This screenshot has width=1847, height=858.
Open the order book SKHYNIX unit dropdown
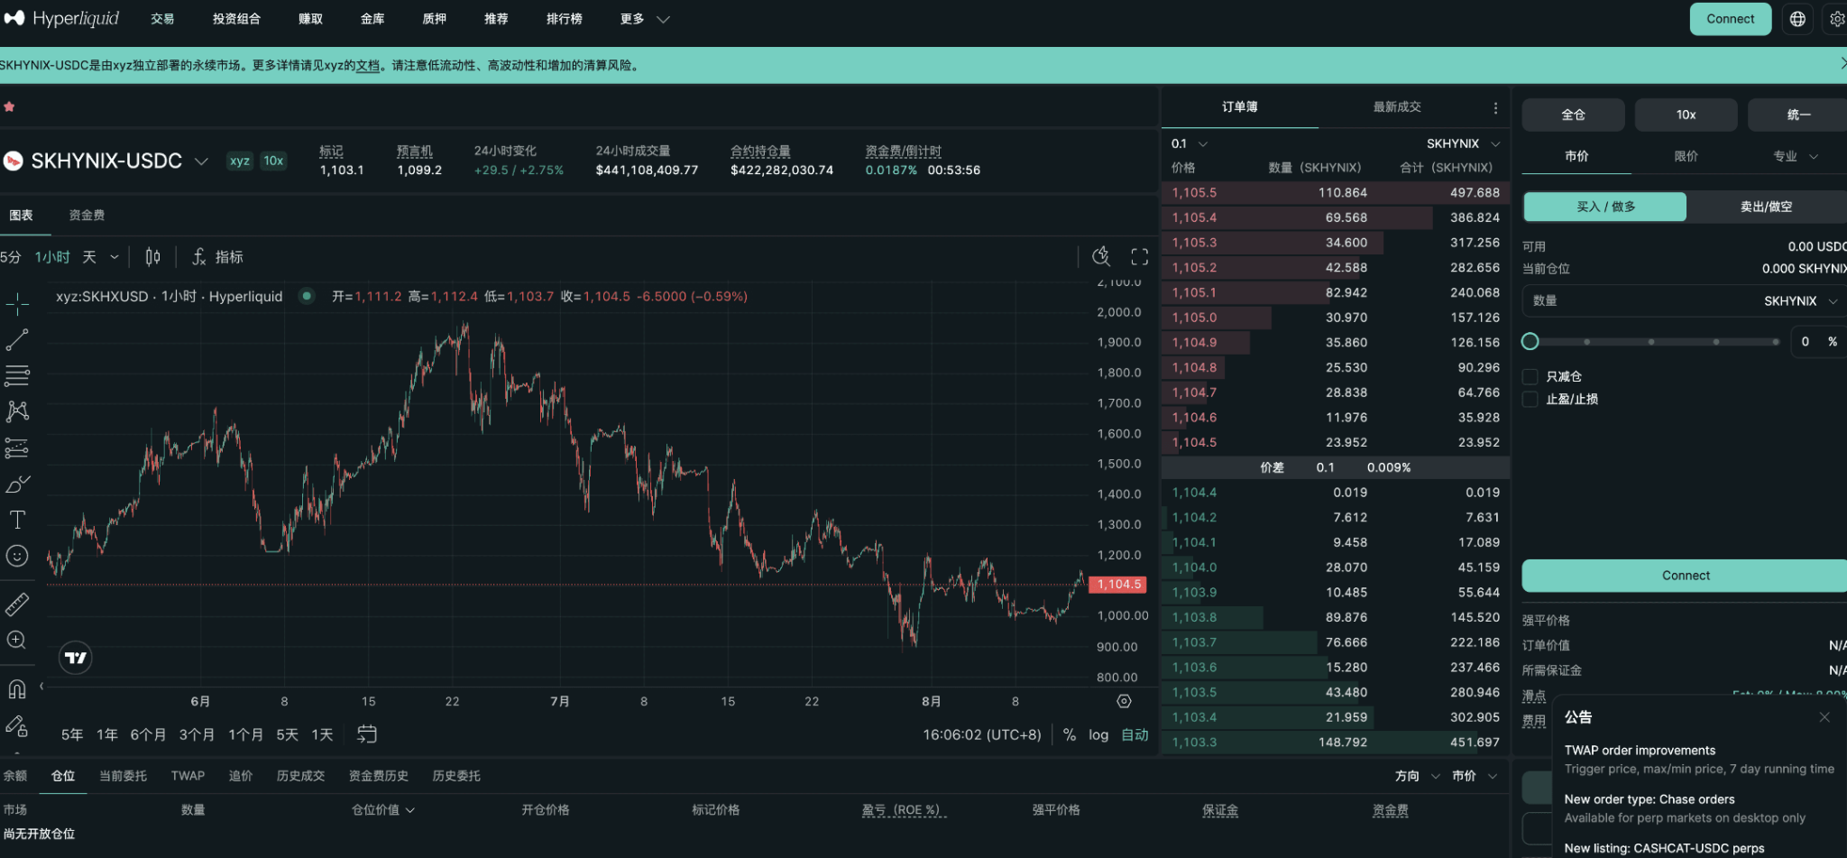pos(1463,143)
